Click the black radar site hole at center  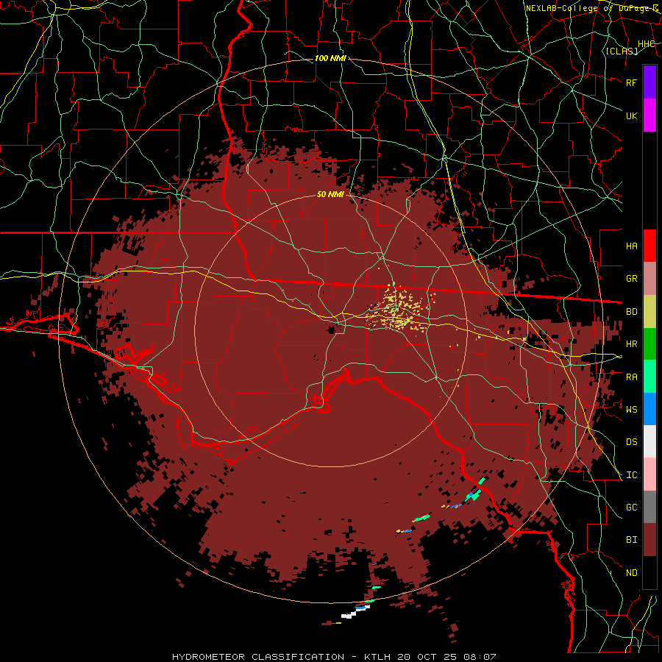(332, 330)
